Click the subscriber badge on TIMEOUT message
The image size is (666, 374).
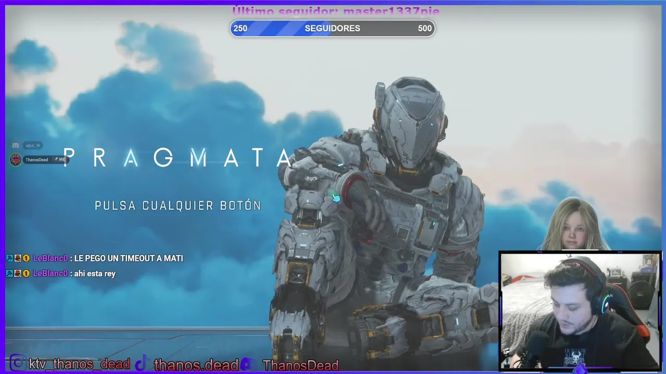click(x=18, y=258)
